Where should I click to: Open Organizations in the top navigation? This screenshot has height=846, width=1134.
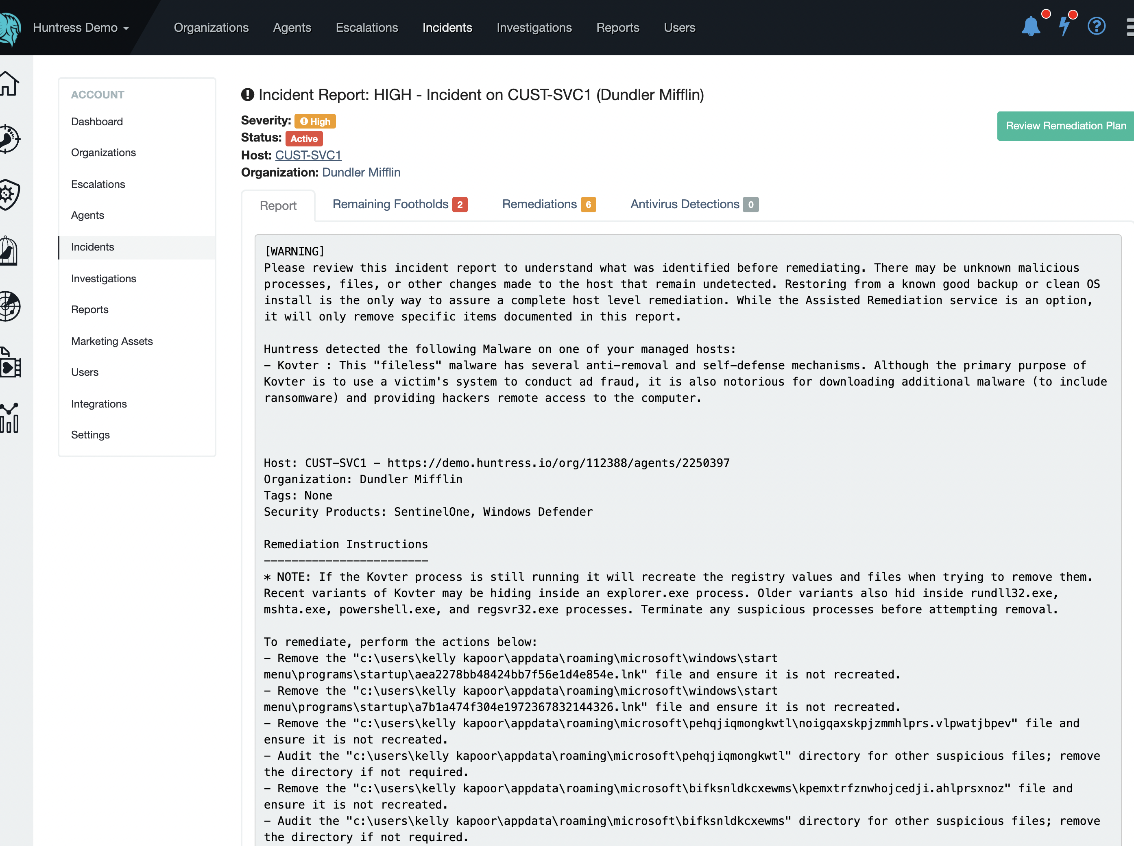(x=211, y=28)
